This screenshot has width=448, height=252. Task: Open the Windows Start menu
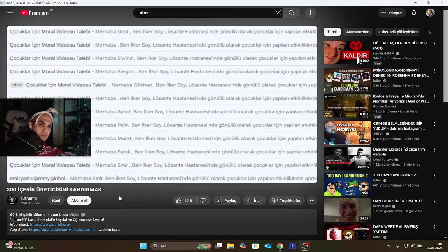click(143, 246)
